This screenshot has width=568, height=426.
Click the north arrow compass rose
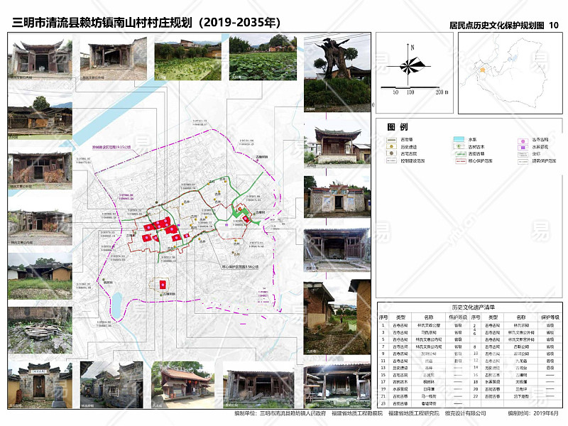(x=409, y=65)
